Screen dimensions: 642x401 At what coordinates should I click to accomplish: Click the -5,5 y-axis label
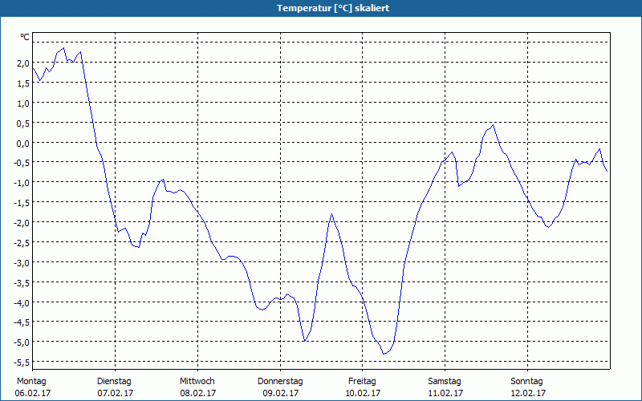(x=22, y=363)
